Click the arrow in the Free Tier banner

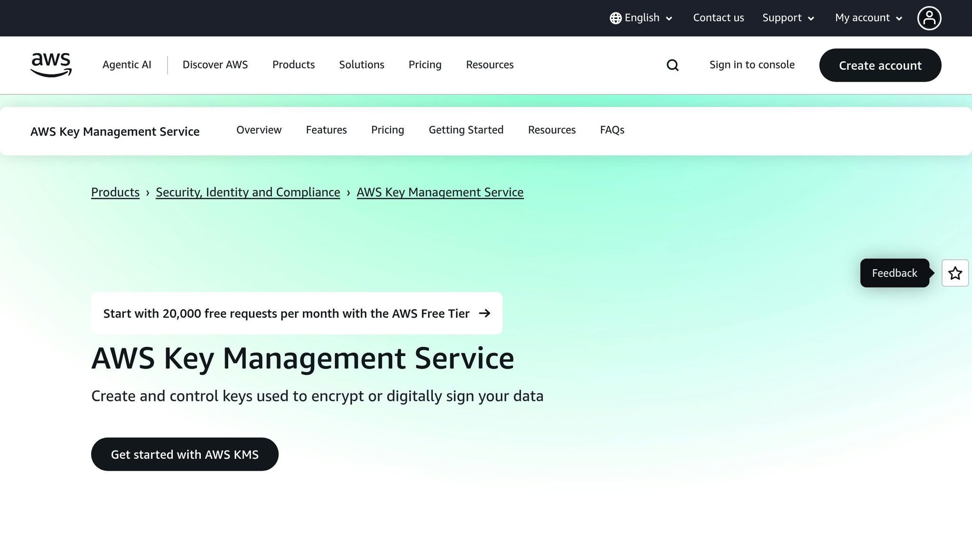coord(486,313)
